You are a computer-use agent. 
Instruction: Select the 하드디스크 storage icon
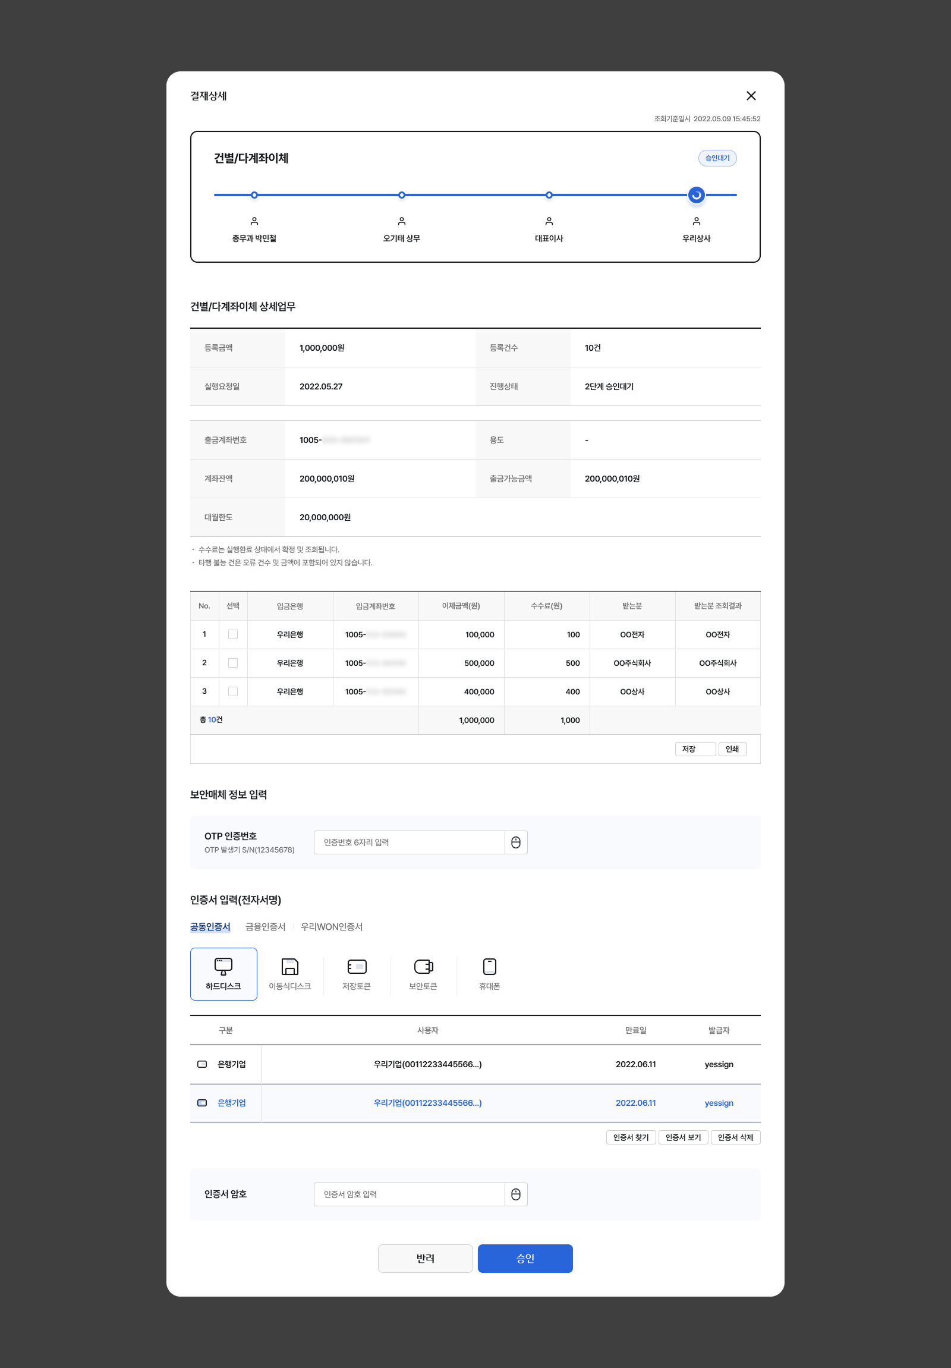pyautogui.click(x=223, y=973)
